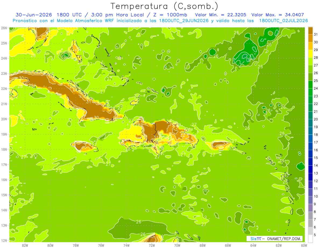Click the "74W" longitude axis label

127,245
